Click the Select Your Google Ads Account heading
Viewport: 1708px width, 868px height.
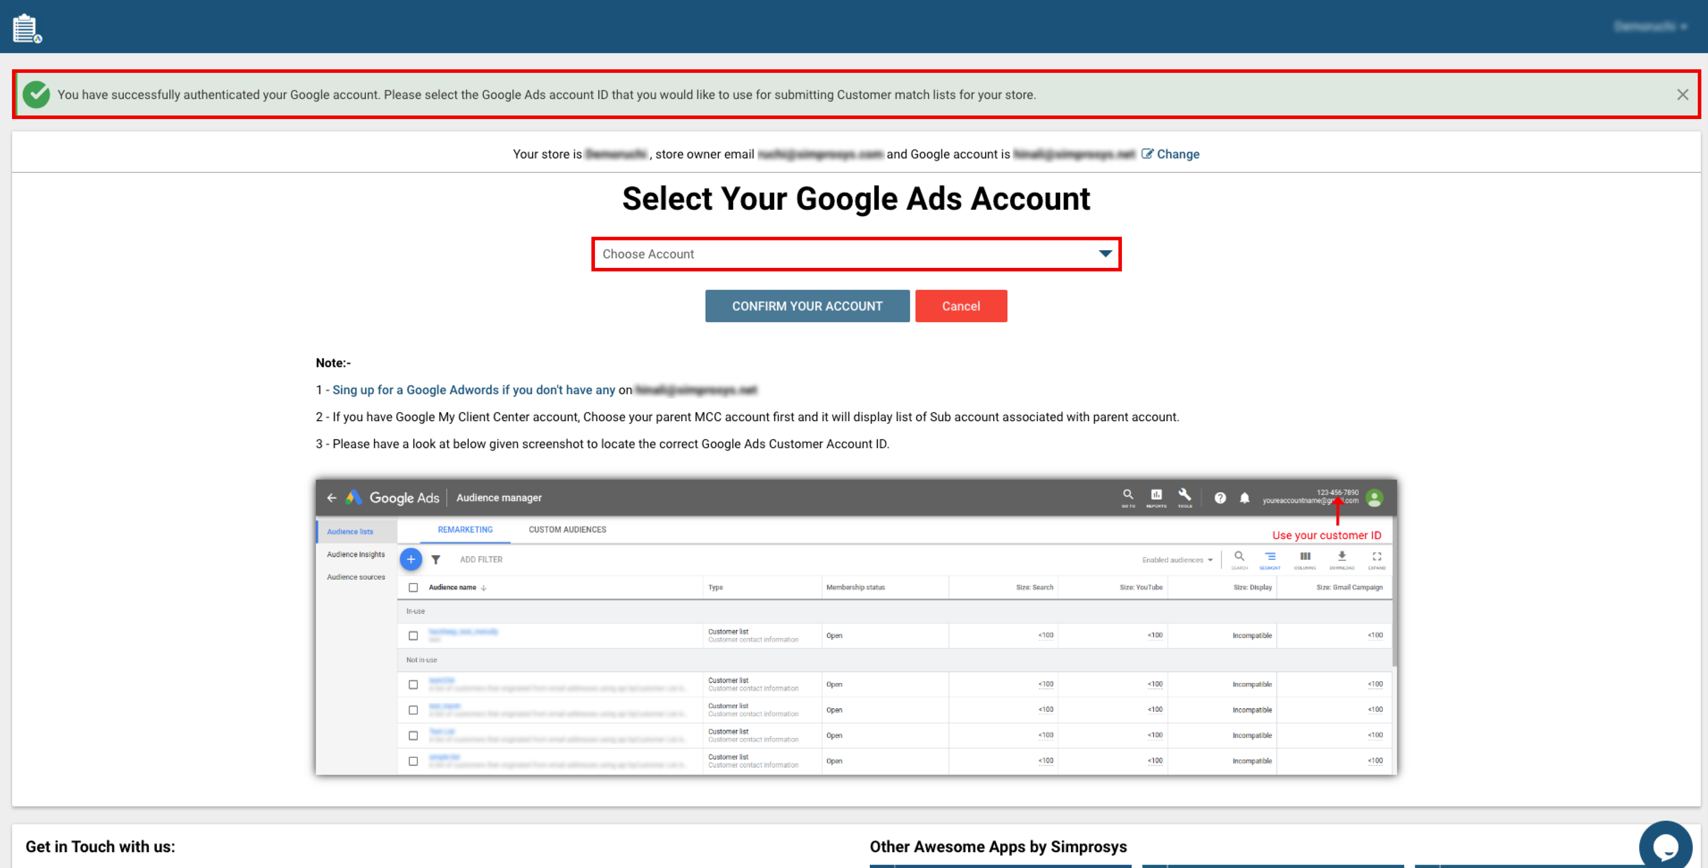point(856,198)
